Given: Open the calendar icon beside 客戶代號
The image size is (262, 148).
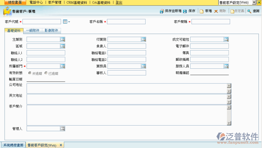Looking at the screenshot, I should pyautogui.click(x=65, y=22).
